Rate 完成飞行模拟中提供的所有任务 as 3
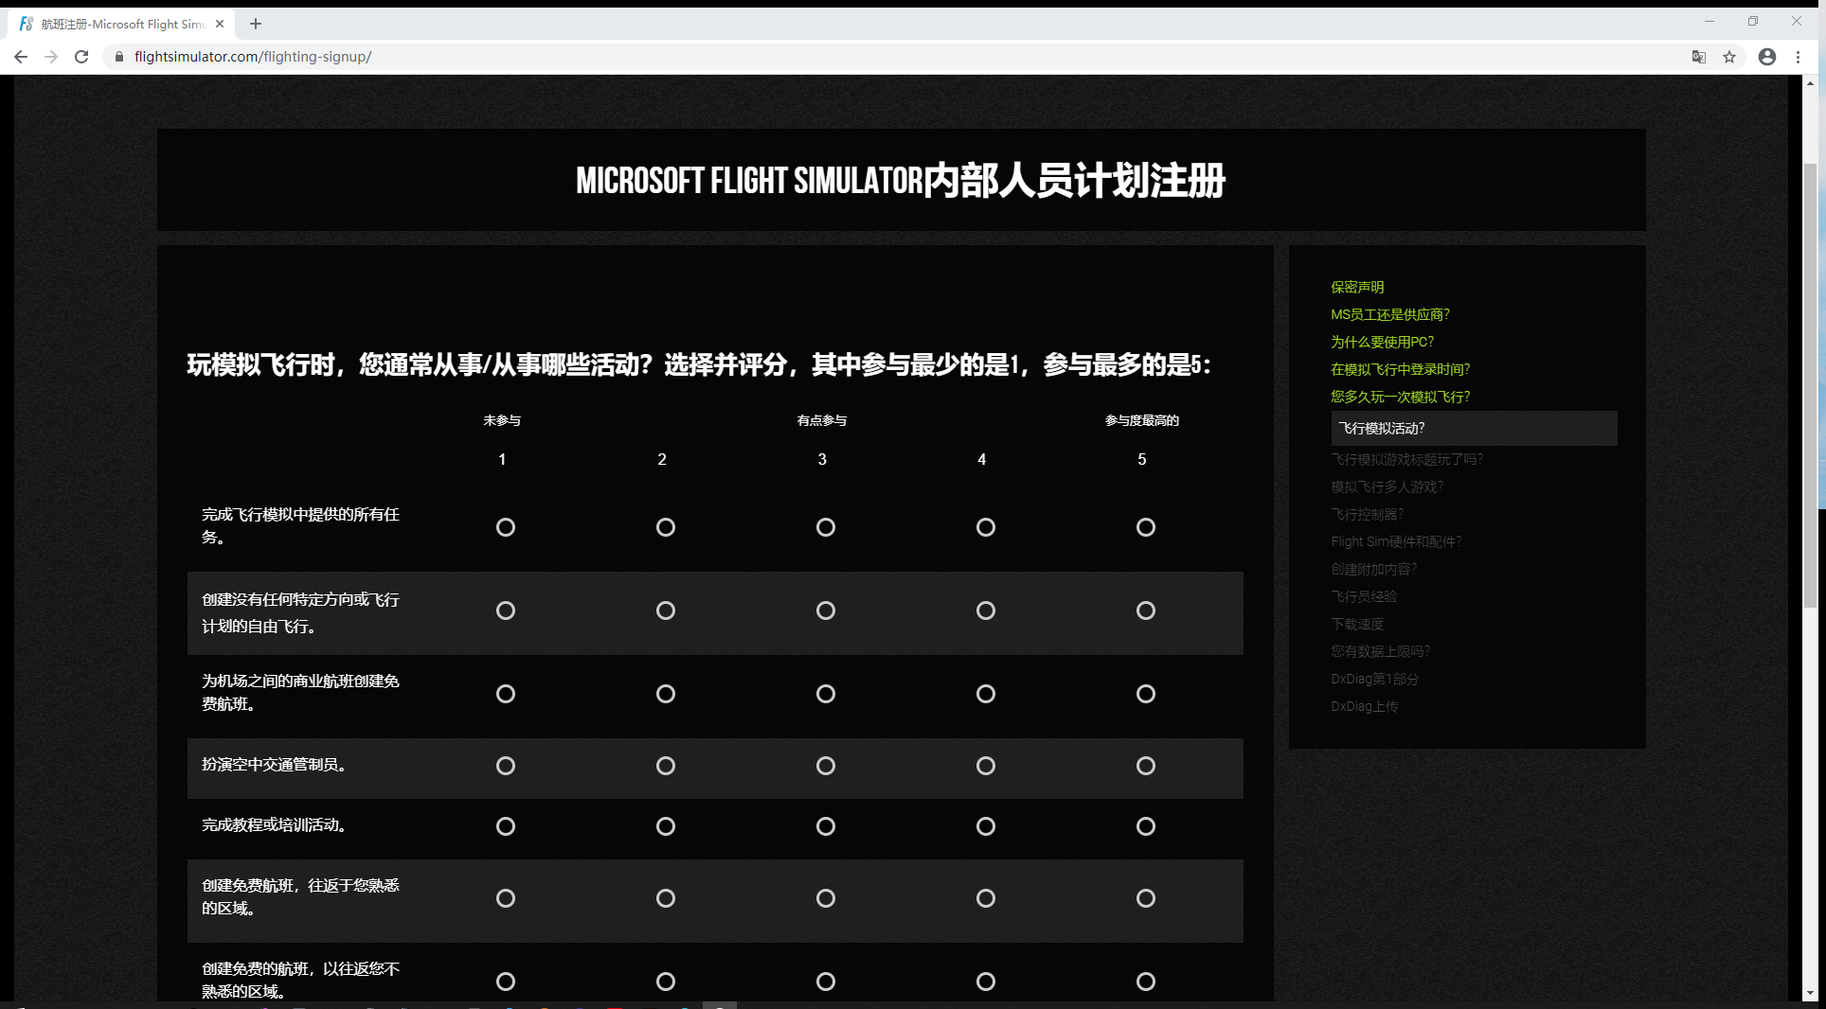The image size is (1826, 1009). 826,527
